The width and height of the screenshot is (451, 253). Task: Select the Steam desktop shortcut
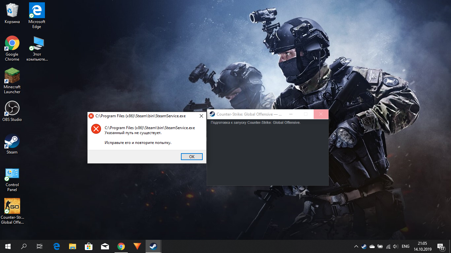point(12,144)
